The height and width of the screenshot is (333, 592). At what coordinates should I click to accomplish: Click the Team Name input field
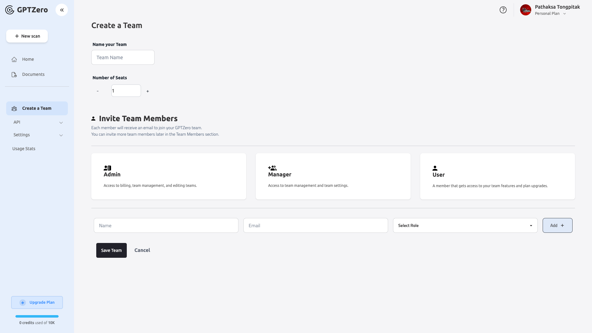[123, 57]
